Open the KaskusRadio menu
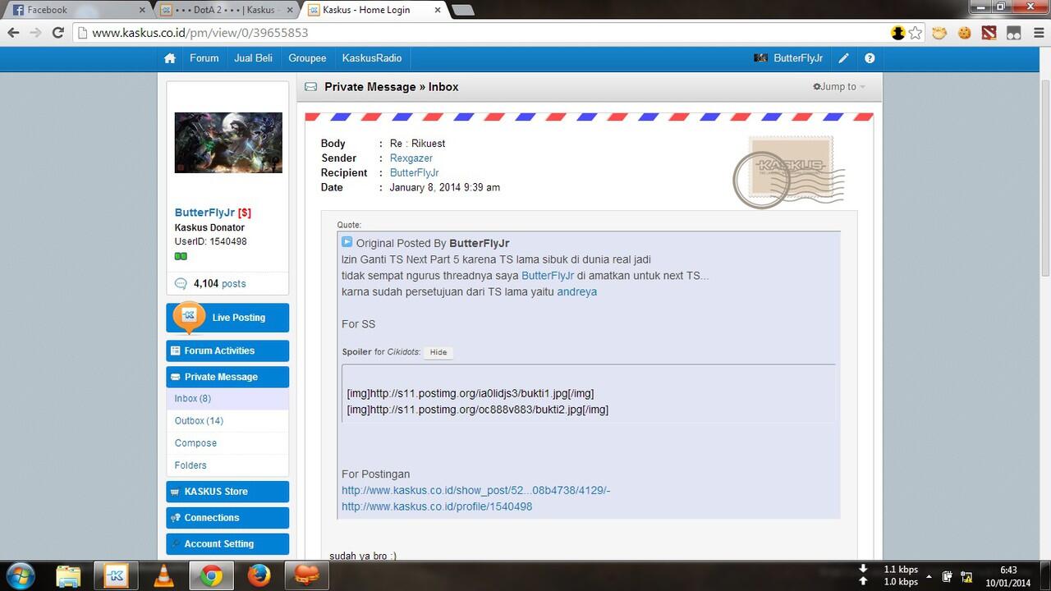 tap(372, 58)
